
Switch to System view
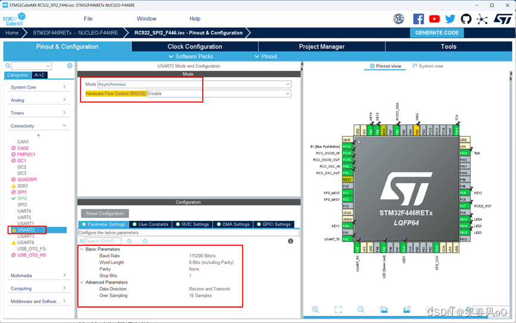click(428, 66)
